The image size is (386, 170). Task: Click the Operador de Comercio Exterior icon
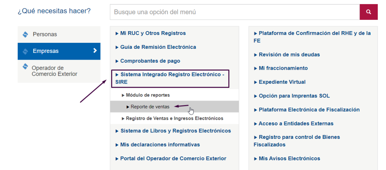(x=25, y=66)
